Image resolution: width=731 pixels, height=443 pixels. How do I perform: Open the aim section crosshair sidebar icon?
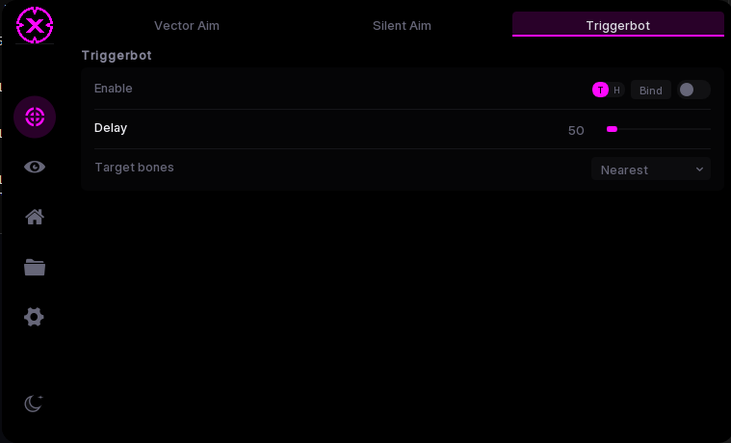[x=35, y=117]
